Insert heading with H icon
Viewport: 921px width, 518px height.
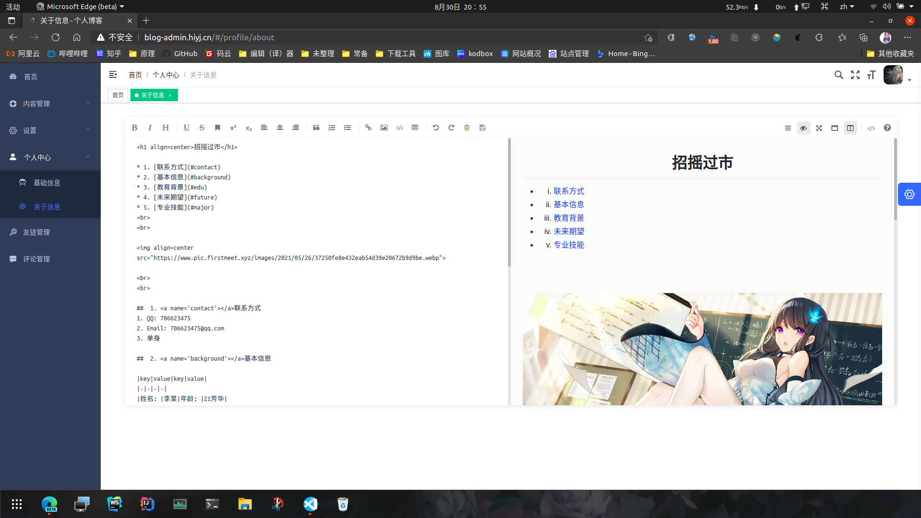pyautogui.click(x=165, y=128)
